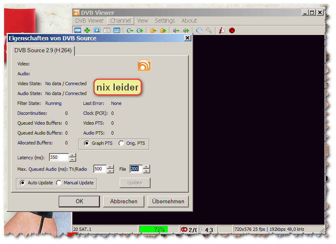Click the 'Allocated Buffers:' label
Image resolution: width=336 pixels, height=244 pixels.
[x=35, y=143]
